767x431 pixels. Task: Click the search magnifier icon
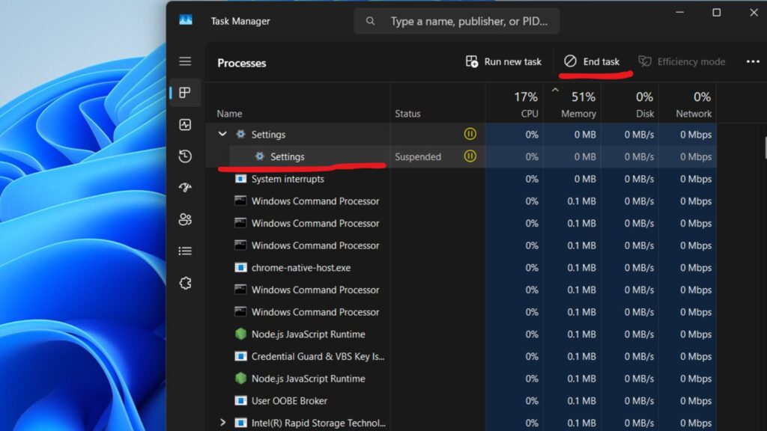(370, 21)
